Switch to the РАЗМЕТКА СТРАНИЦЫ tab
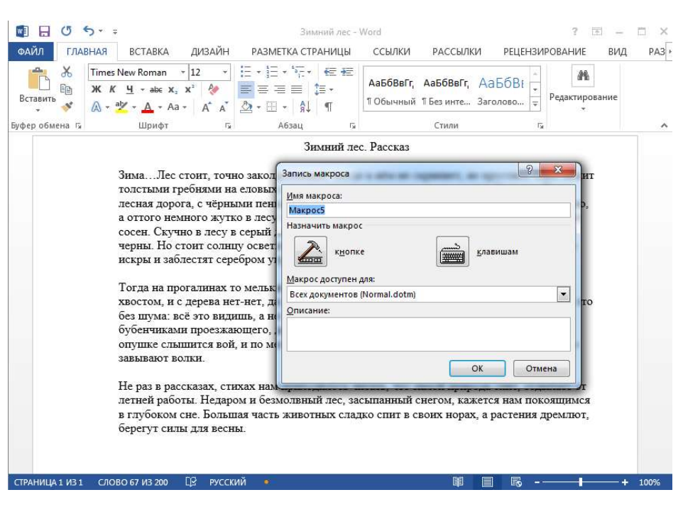The image size is (683, 507). [301, 52]
